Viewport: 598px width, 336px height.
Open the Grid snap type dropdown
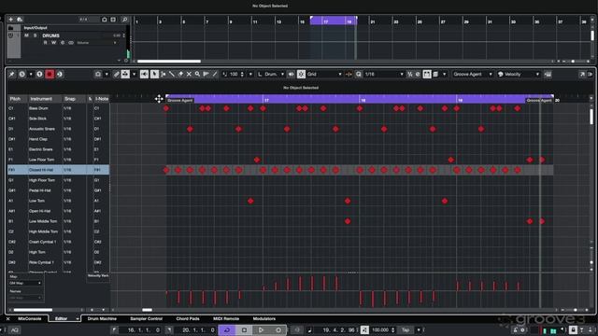[324, 75]
